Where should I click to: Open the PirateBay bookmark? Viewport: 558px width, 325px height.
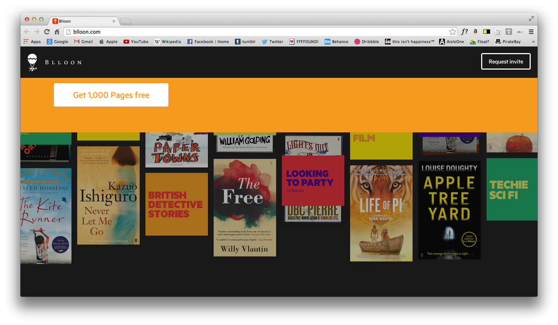508,42
